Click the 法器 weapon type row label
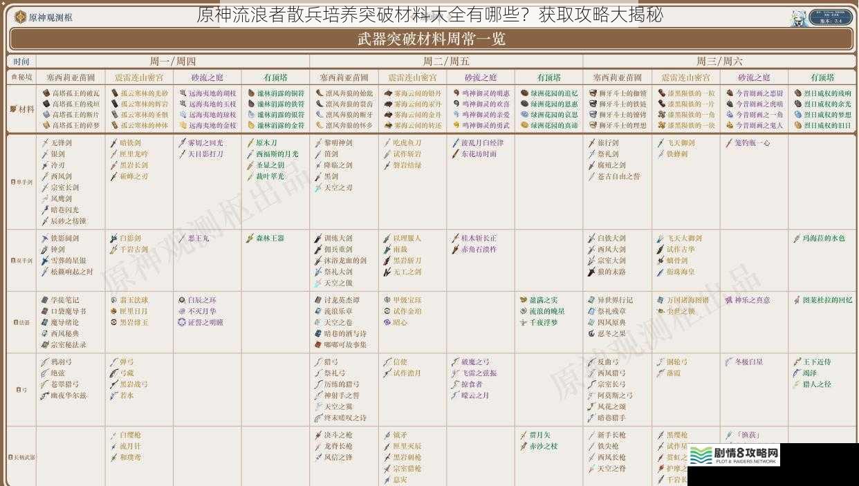Image resolution: width=859 pixels, height=486 pixels. (x=21, y=322)
